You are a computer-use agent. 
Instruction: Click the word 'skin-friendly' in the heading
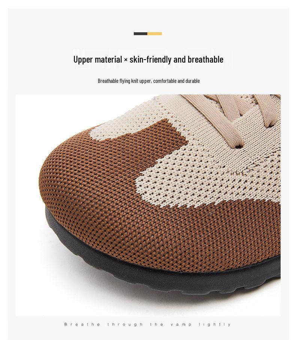[x=150, y=59]
